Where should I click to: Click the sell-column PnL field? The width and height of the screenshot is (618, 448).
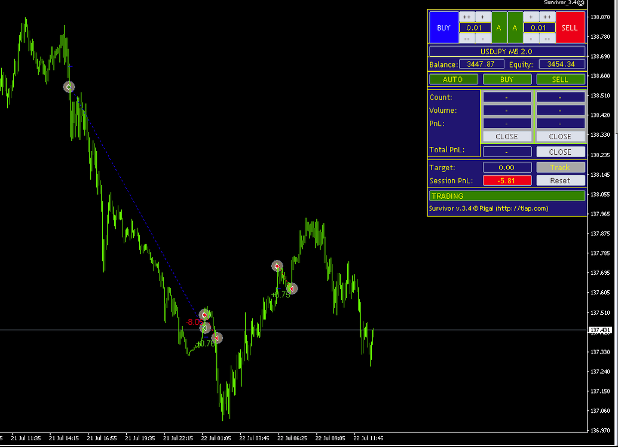point(561,123)
